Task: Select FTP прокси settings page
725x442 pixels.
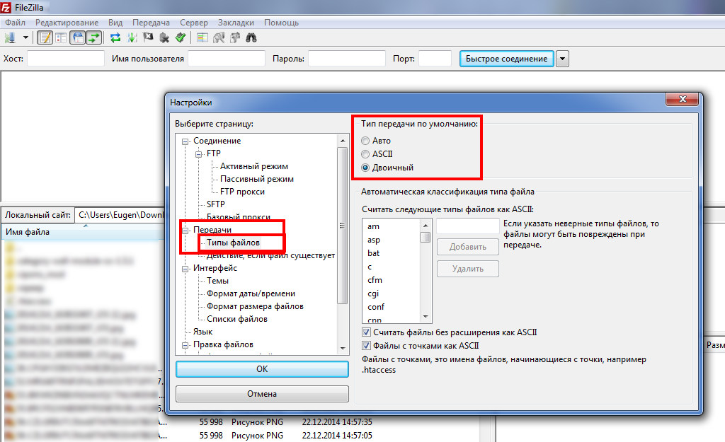Action: coord(242,192)
